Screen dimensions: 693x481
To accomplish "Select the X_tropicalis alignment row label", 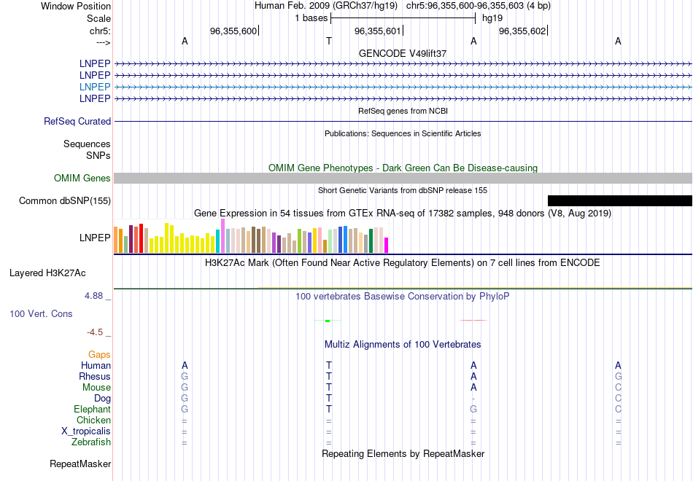I will tap(86, 431).
